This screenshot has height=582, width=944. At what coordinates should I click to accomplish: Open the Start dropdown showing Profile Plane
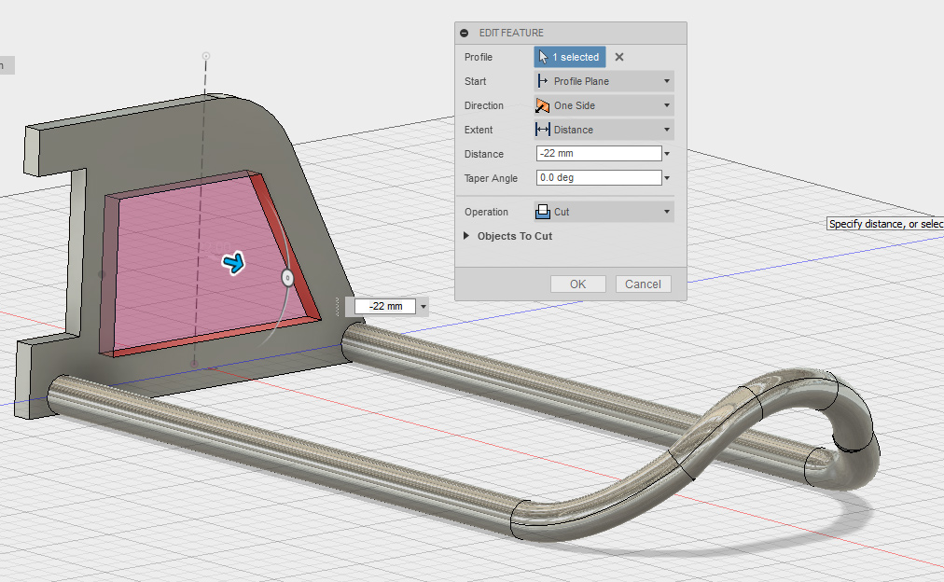604,81
